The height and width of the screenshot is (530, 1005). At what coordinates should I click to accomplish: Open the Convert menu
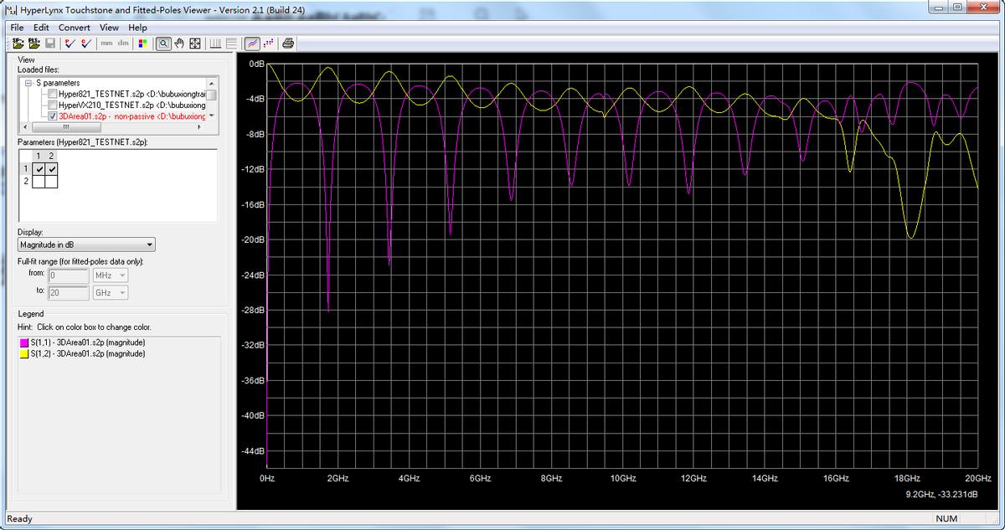tap(74, 28)
